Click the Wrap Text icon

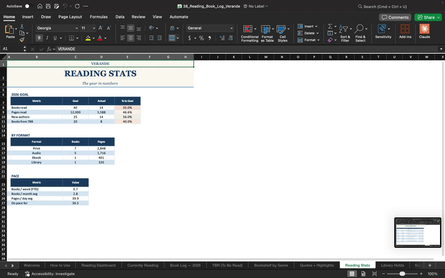click(x=172, y=28)
